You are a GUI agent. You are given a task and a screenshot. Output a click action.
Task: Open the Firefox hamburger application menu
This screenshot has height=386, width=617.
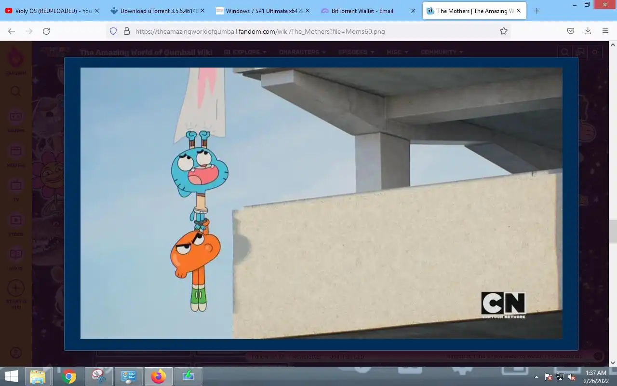tap(605, 31)
